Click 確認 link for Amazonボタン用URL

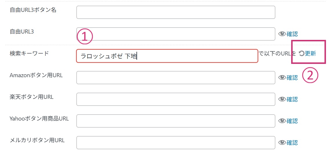292,77
